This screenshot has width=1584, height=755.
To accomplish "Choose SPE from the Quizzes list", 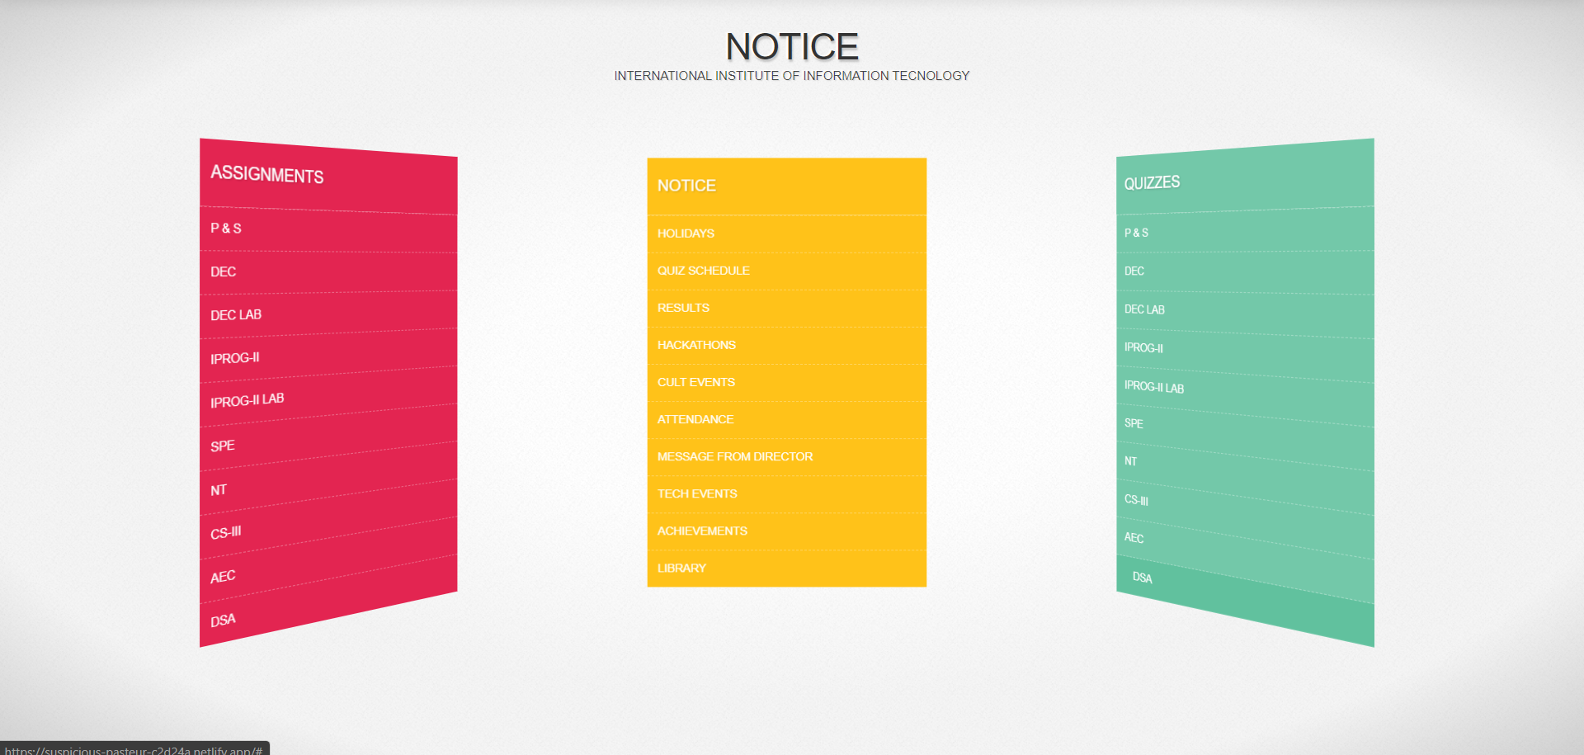I will click(x=1245, y=439).
